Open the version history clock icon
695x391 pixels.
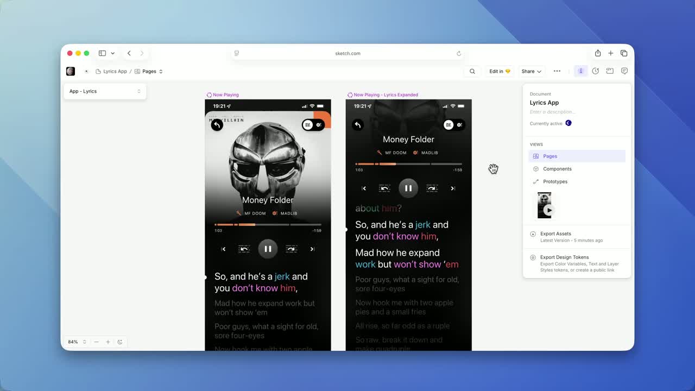click(596, 71)
